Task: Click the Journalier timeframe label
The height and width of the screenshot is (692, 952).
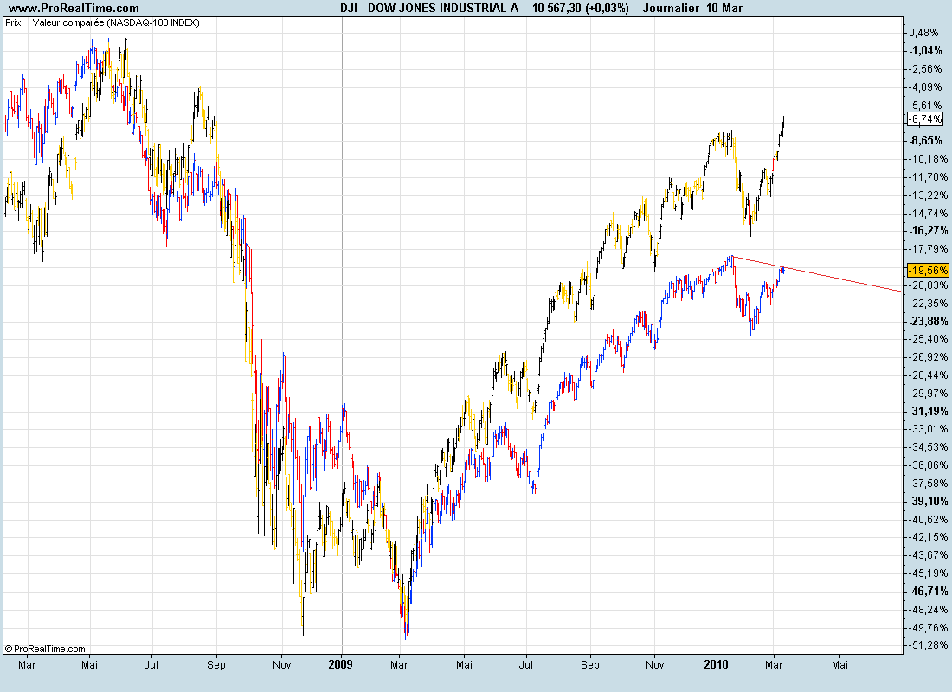Action: pos(671,9)
